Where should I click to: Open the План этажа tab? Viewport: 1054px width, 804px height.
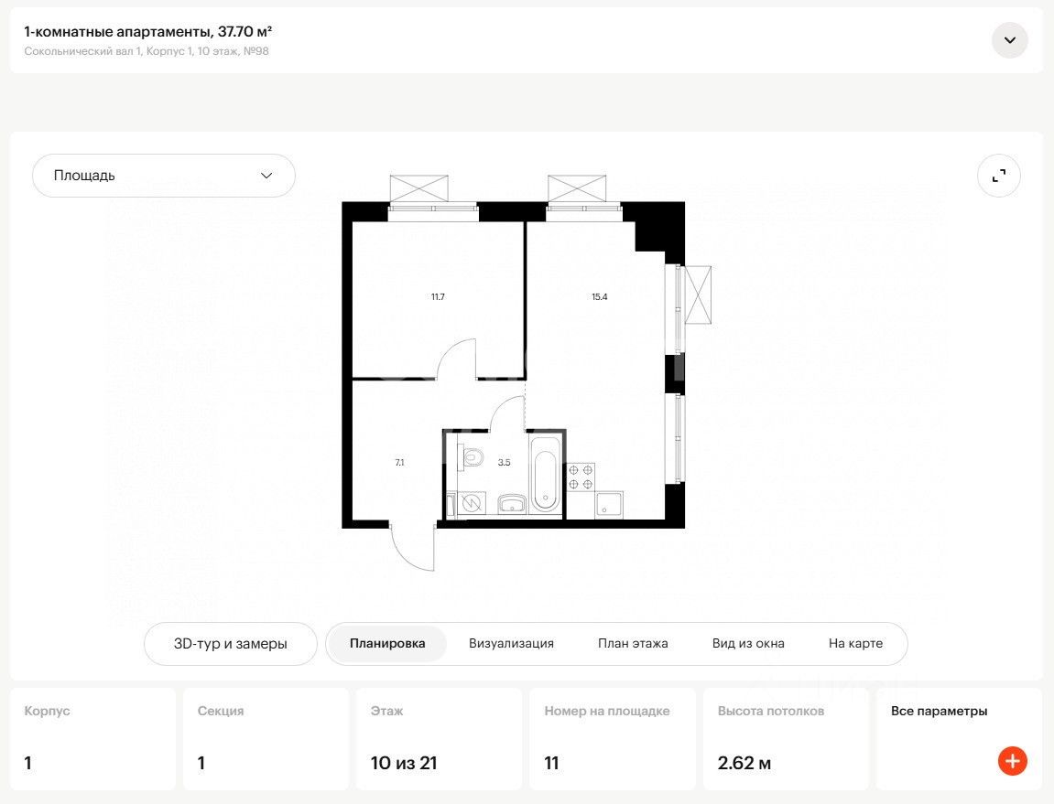pos(633,643)
